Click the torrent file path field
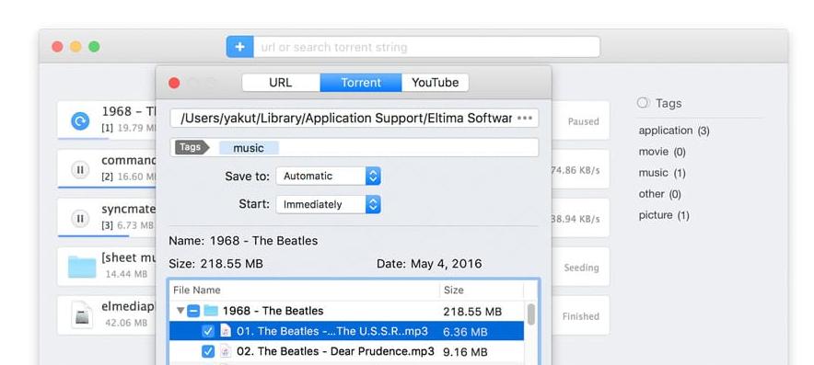 354,119
